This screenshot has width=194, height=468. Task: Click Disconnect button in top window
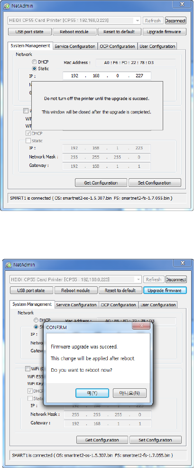pos(176,20)
